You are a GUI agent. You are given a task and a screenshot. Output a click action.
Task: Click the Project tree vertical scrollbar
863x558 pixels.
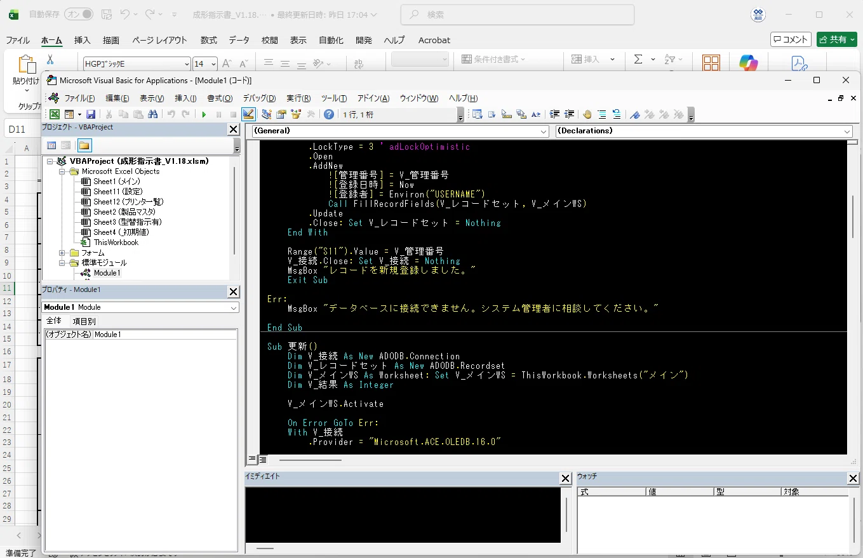(235, 209)
